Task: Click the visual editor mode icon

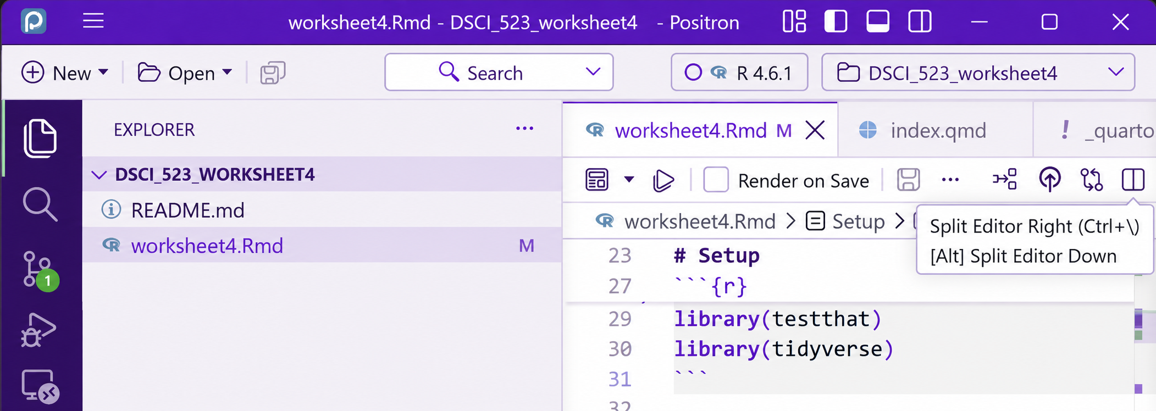Action: (x=597, y=180)
